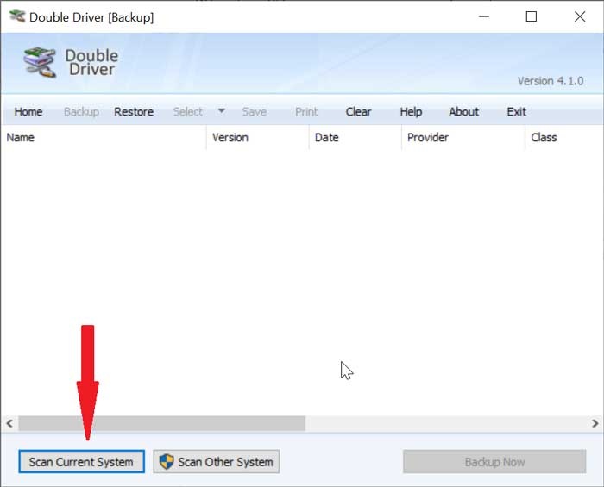Click the Version 4.1.0 label
The width and height of the screenshot is (604, 487).
pos(551,81)
